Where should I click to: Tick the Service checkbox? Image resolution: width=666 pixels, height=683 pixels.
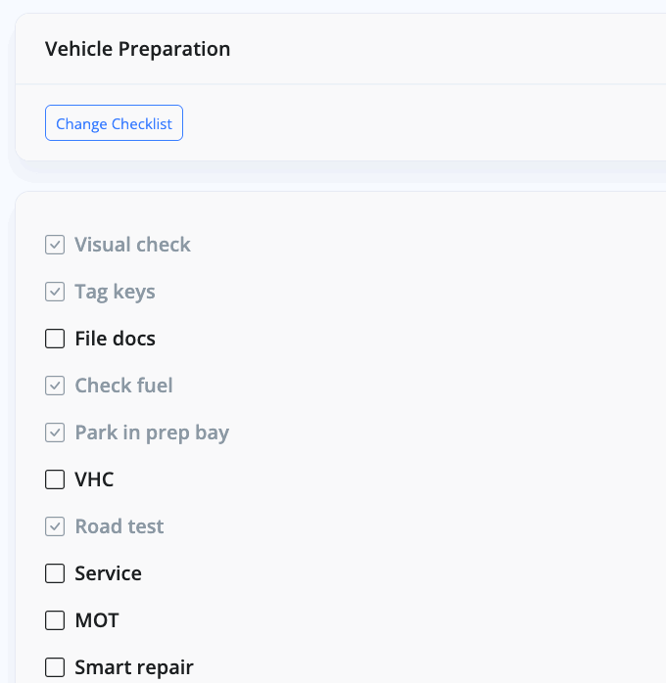point(55,573)
